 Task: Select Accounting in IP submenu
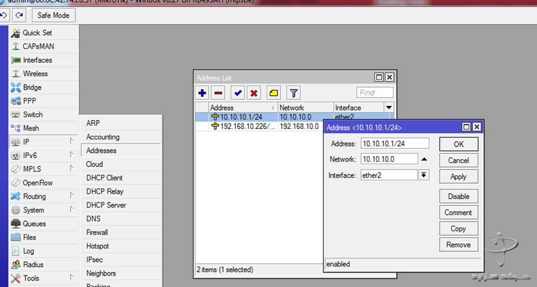pyautogui.click(x=121, y=137)
